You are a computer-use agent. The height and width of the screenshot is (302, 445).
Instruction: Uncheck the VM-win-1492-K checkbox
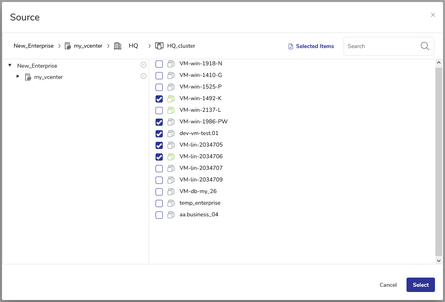pyautogui.click(x=159, y=99)
